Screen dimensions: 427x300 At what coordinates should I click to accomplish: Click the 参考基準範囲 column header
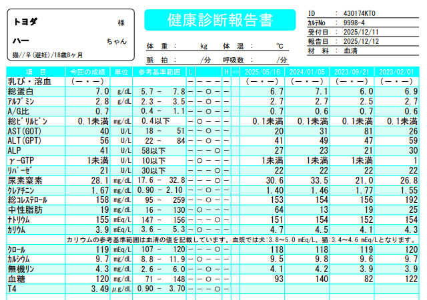coord(159,72)
